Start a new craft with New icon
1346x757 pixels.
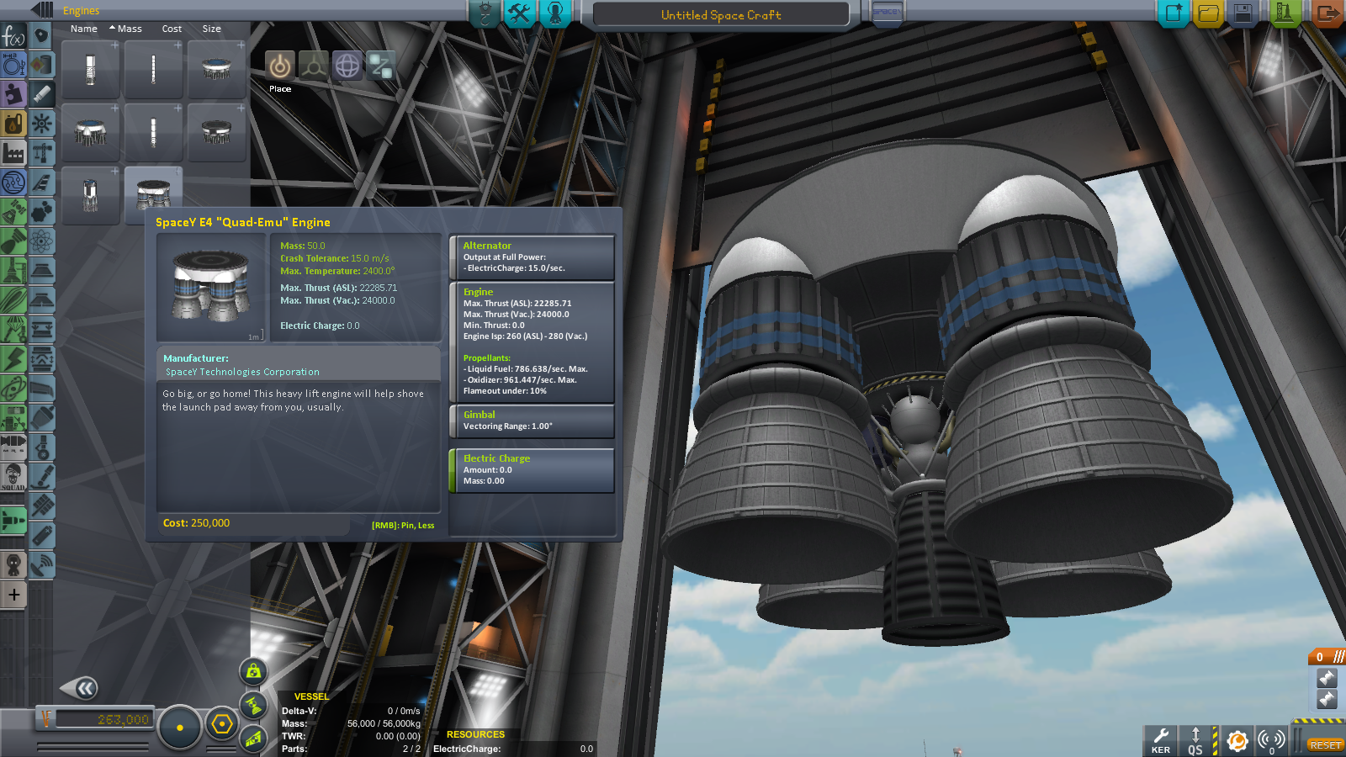(1174, 13)
